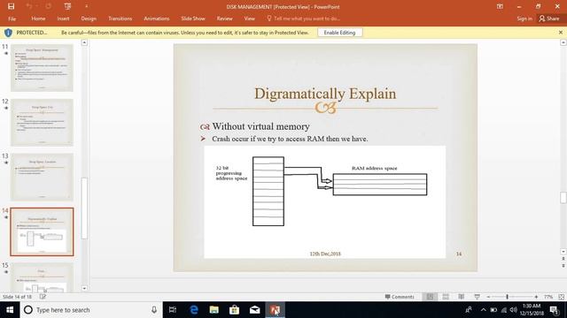Click the volume speaker icon in tray
The width and height of the screenshot is (567, 318).
514,310
